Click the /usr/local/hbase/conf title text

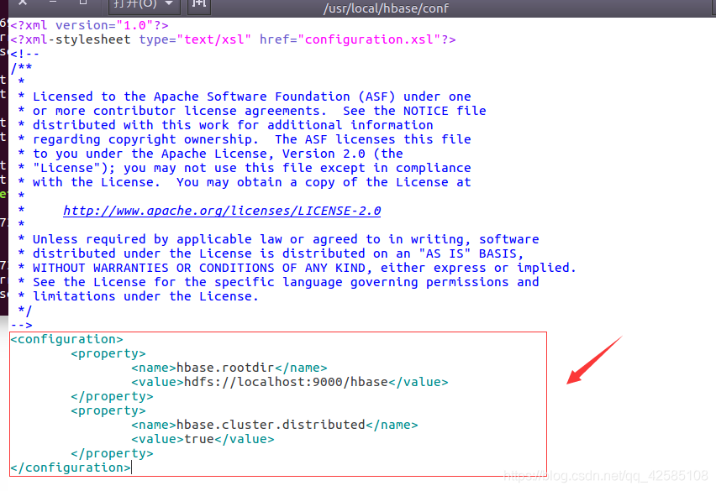pyautogui.click(x=386, y=8)
